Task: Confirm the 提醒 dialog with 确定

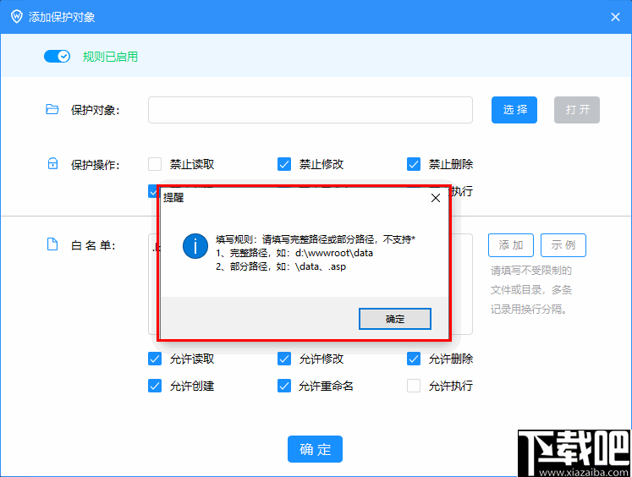Action: pyautogui.click(x=395, y=319)
